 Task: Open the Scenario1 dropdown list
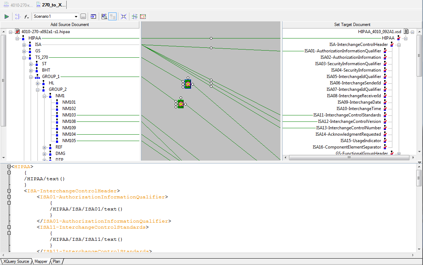click(76, 16)
